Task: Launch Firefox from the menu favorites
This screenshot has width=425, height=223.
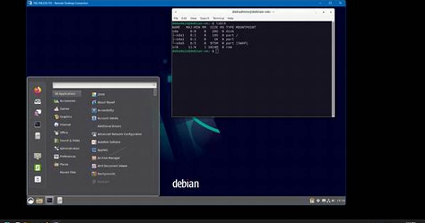Action: point(38,90)
